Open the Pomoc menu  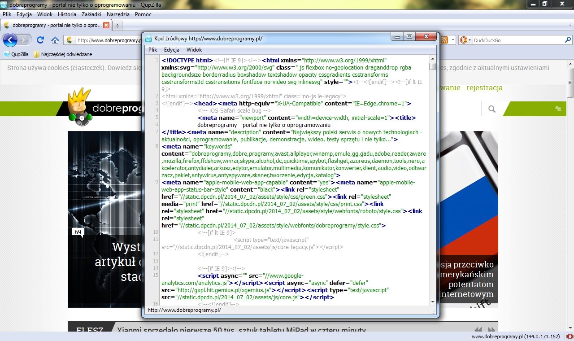click(x=143, y=14)
